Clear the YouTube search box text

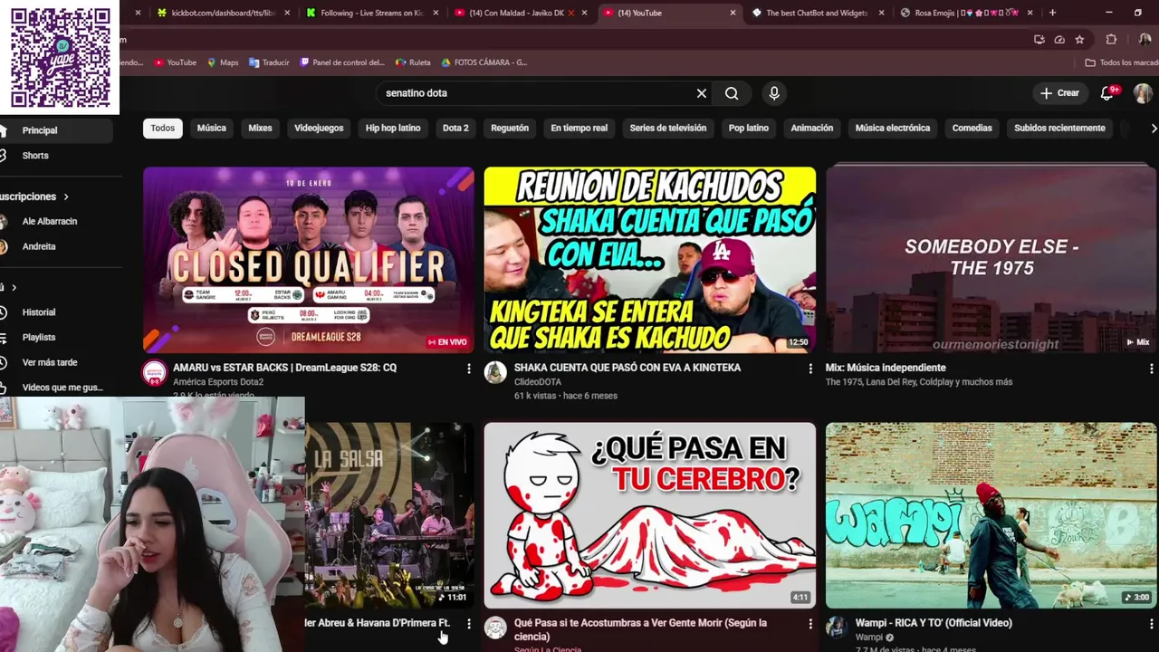coord(701,93)
